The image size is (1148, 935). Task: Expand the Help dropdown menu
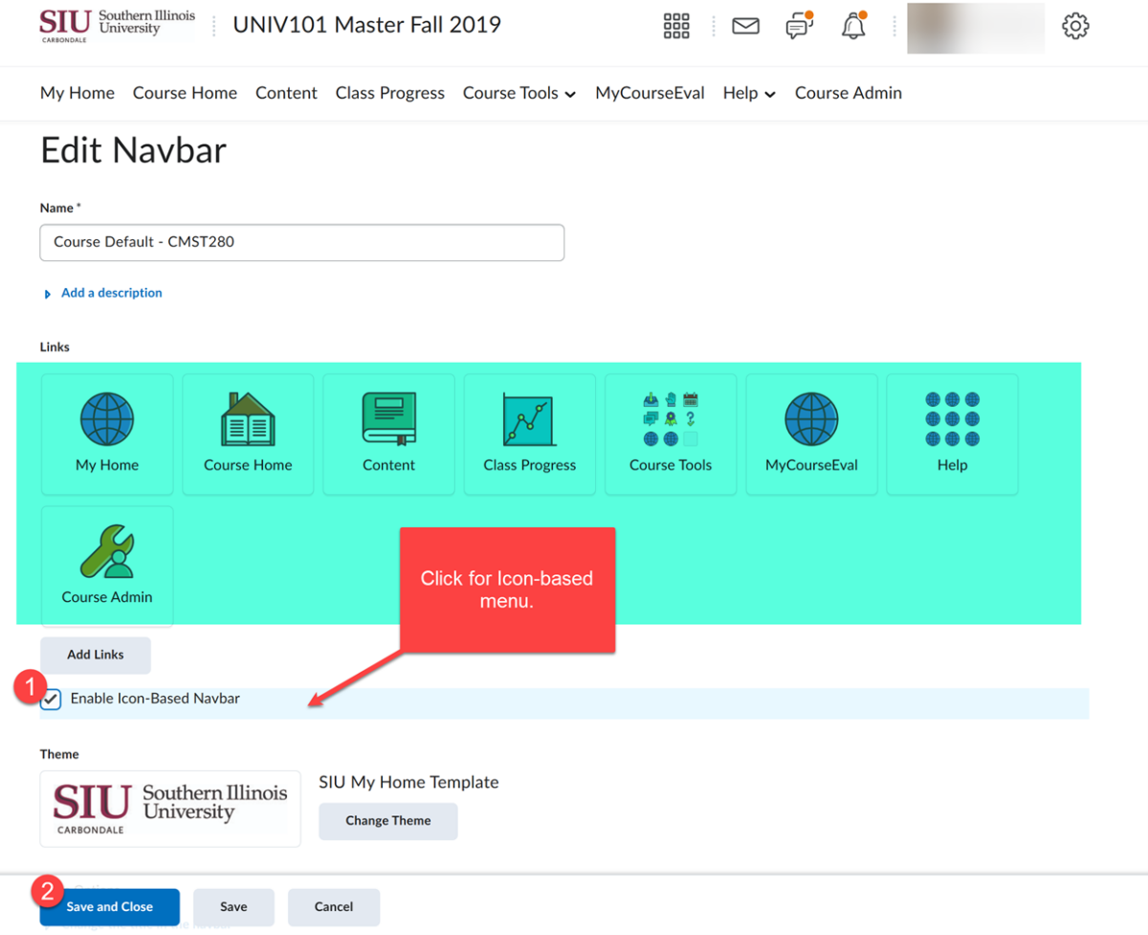(x=748, y=93)
